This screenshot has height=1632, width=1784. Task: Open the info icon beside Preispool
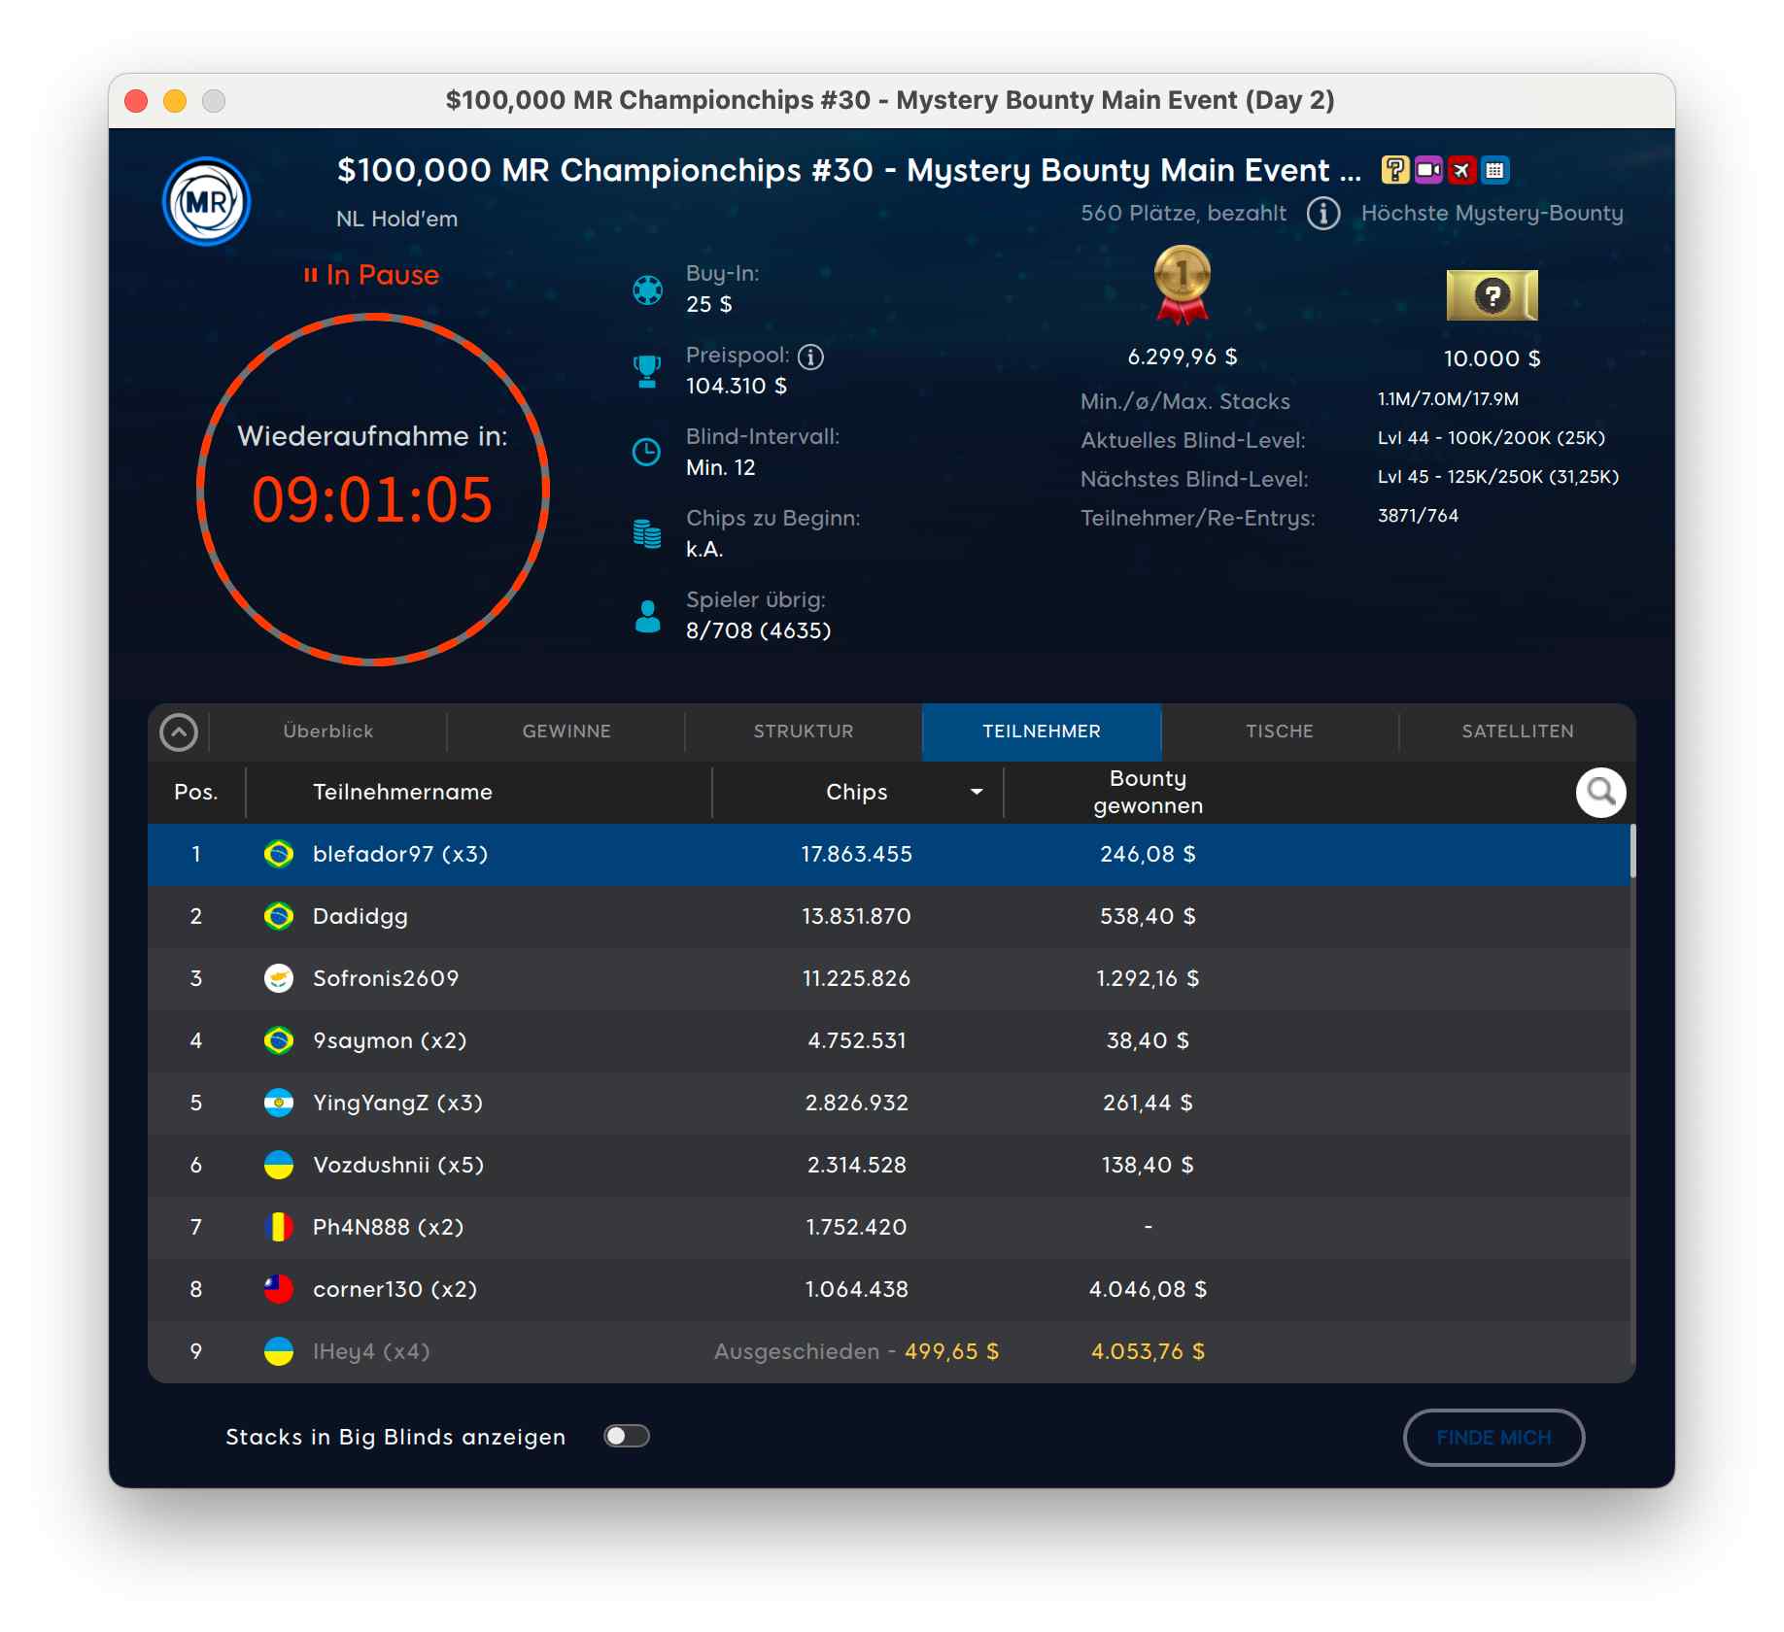click(x=810, y=357)
